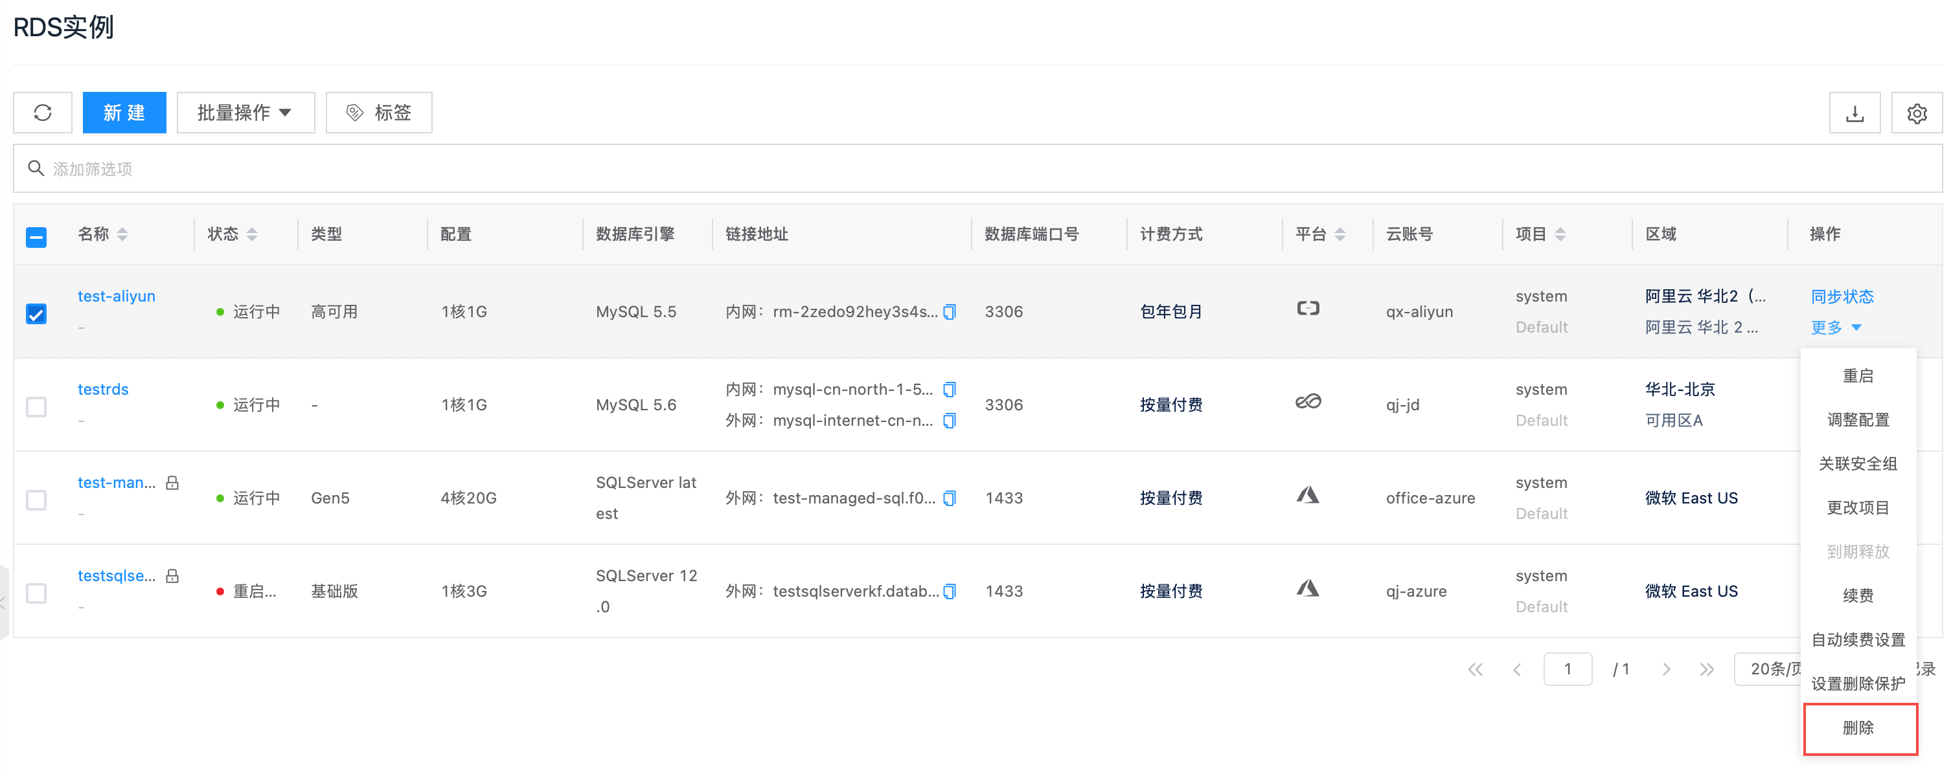Click the refresh list icon button
The image size is (1951, 774).
pyautogui.click(x=42, y=113)
